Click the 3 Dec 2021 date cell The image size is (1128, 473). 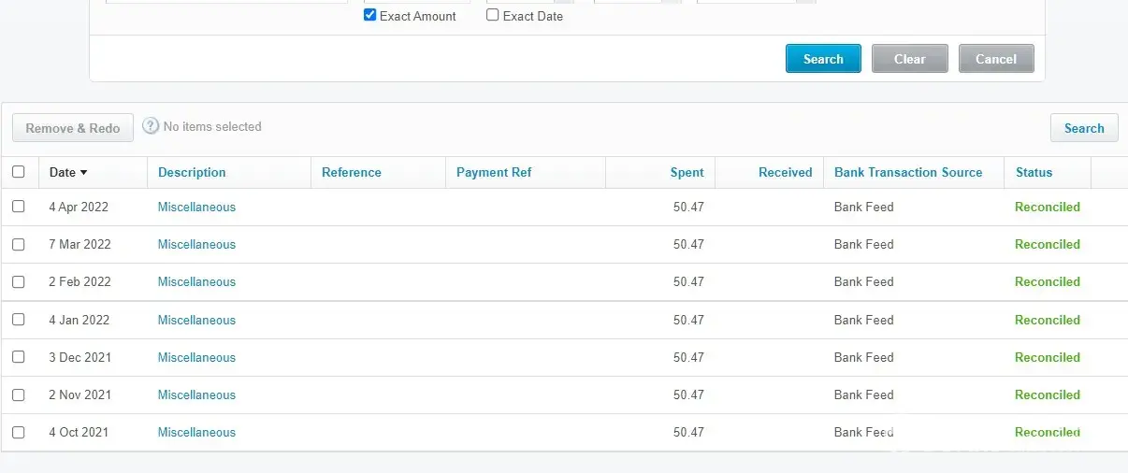(x=80, y=357)
